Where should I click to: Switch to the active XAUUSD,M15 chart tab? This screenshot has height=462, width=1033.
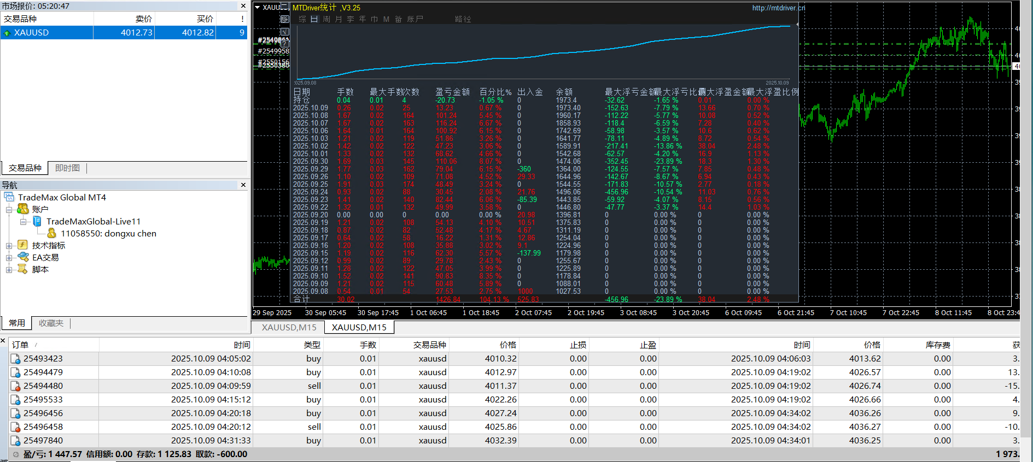(x=359, y=327)
